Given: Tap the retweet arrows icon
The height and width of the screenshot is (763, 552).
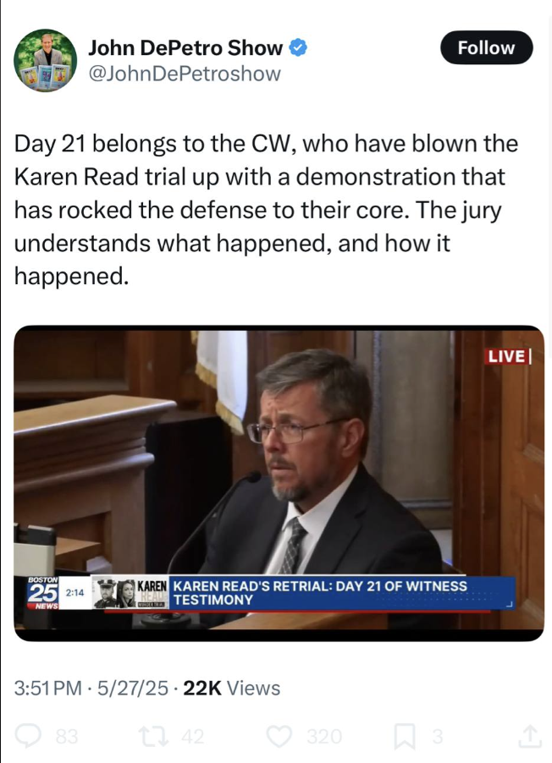Looking at the screenshot, I should 153,736.
